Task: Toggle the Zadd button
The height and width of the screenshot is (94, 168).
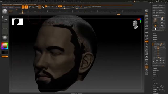Action: [x=60, y=6]
